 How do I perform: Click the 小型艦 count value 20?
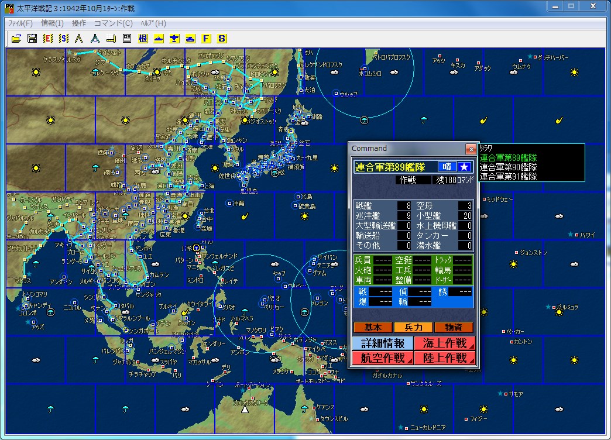click(x=465, y=215)
